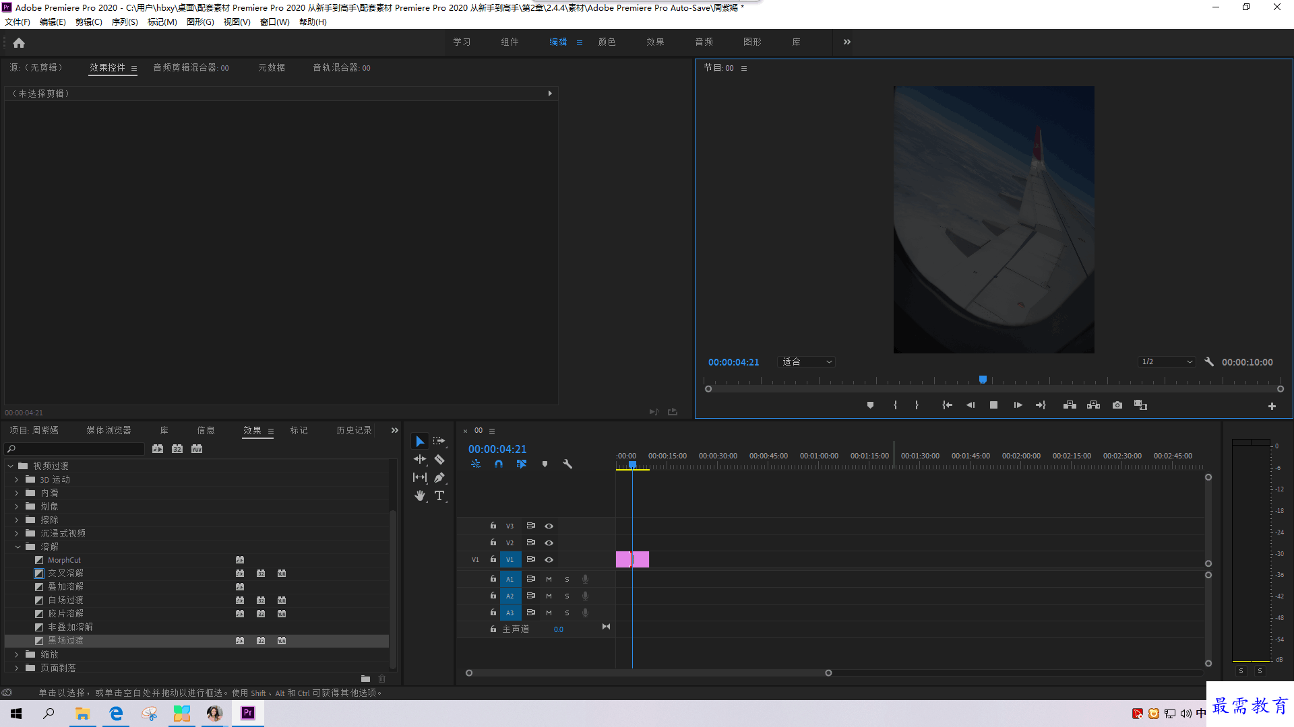Toggle V1 track lock
The image size is (1294, 727).
[493, 559]
